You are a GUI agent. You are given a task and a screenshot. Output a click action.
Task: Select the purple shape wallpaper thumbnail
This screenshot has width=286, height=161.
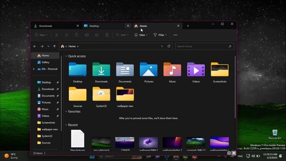coord(148,143)
